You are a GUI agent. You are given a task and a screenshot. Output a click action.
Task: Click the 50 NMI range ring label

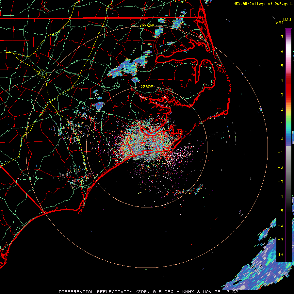click(147, 86)
